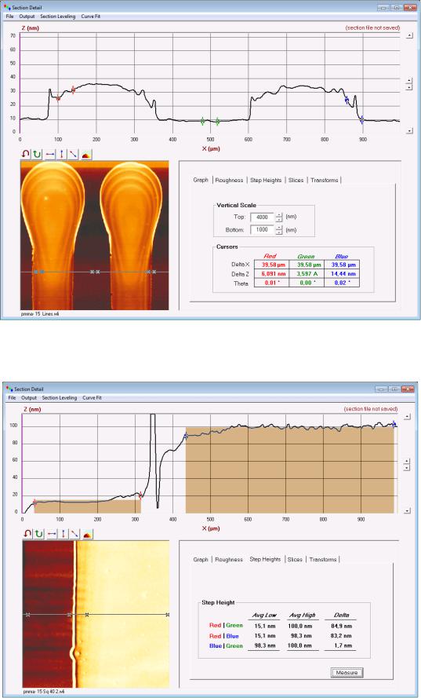Select horizontal section line tool in pmma-15 Sq 40 window

(x=52, y=534)
